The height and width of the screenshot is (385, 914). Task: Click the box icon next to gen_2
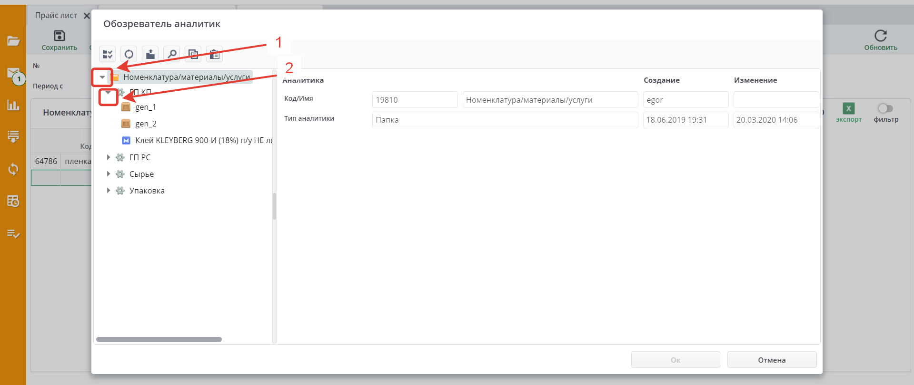click(126, 124)
